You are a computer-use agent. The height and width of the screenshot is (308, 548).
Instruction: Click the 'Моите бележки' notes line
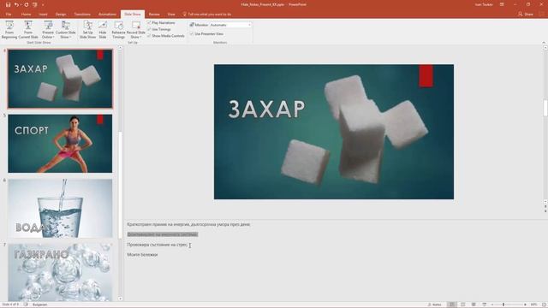click(x=142, y=255)
